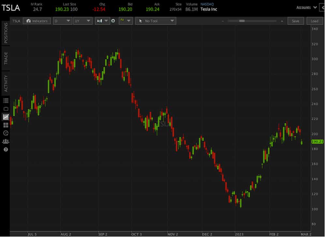The image size is (326, 238).
Task: Click the Indicators button
Action: coord(37,21)
